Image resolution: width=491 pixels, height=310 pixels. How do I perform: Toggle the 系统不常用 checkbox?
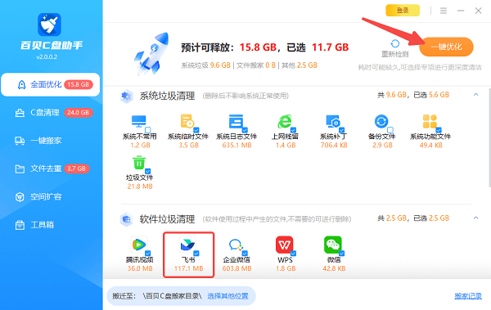click(148, 129)
